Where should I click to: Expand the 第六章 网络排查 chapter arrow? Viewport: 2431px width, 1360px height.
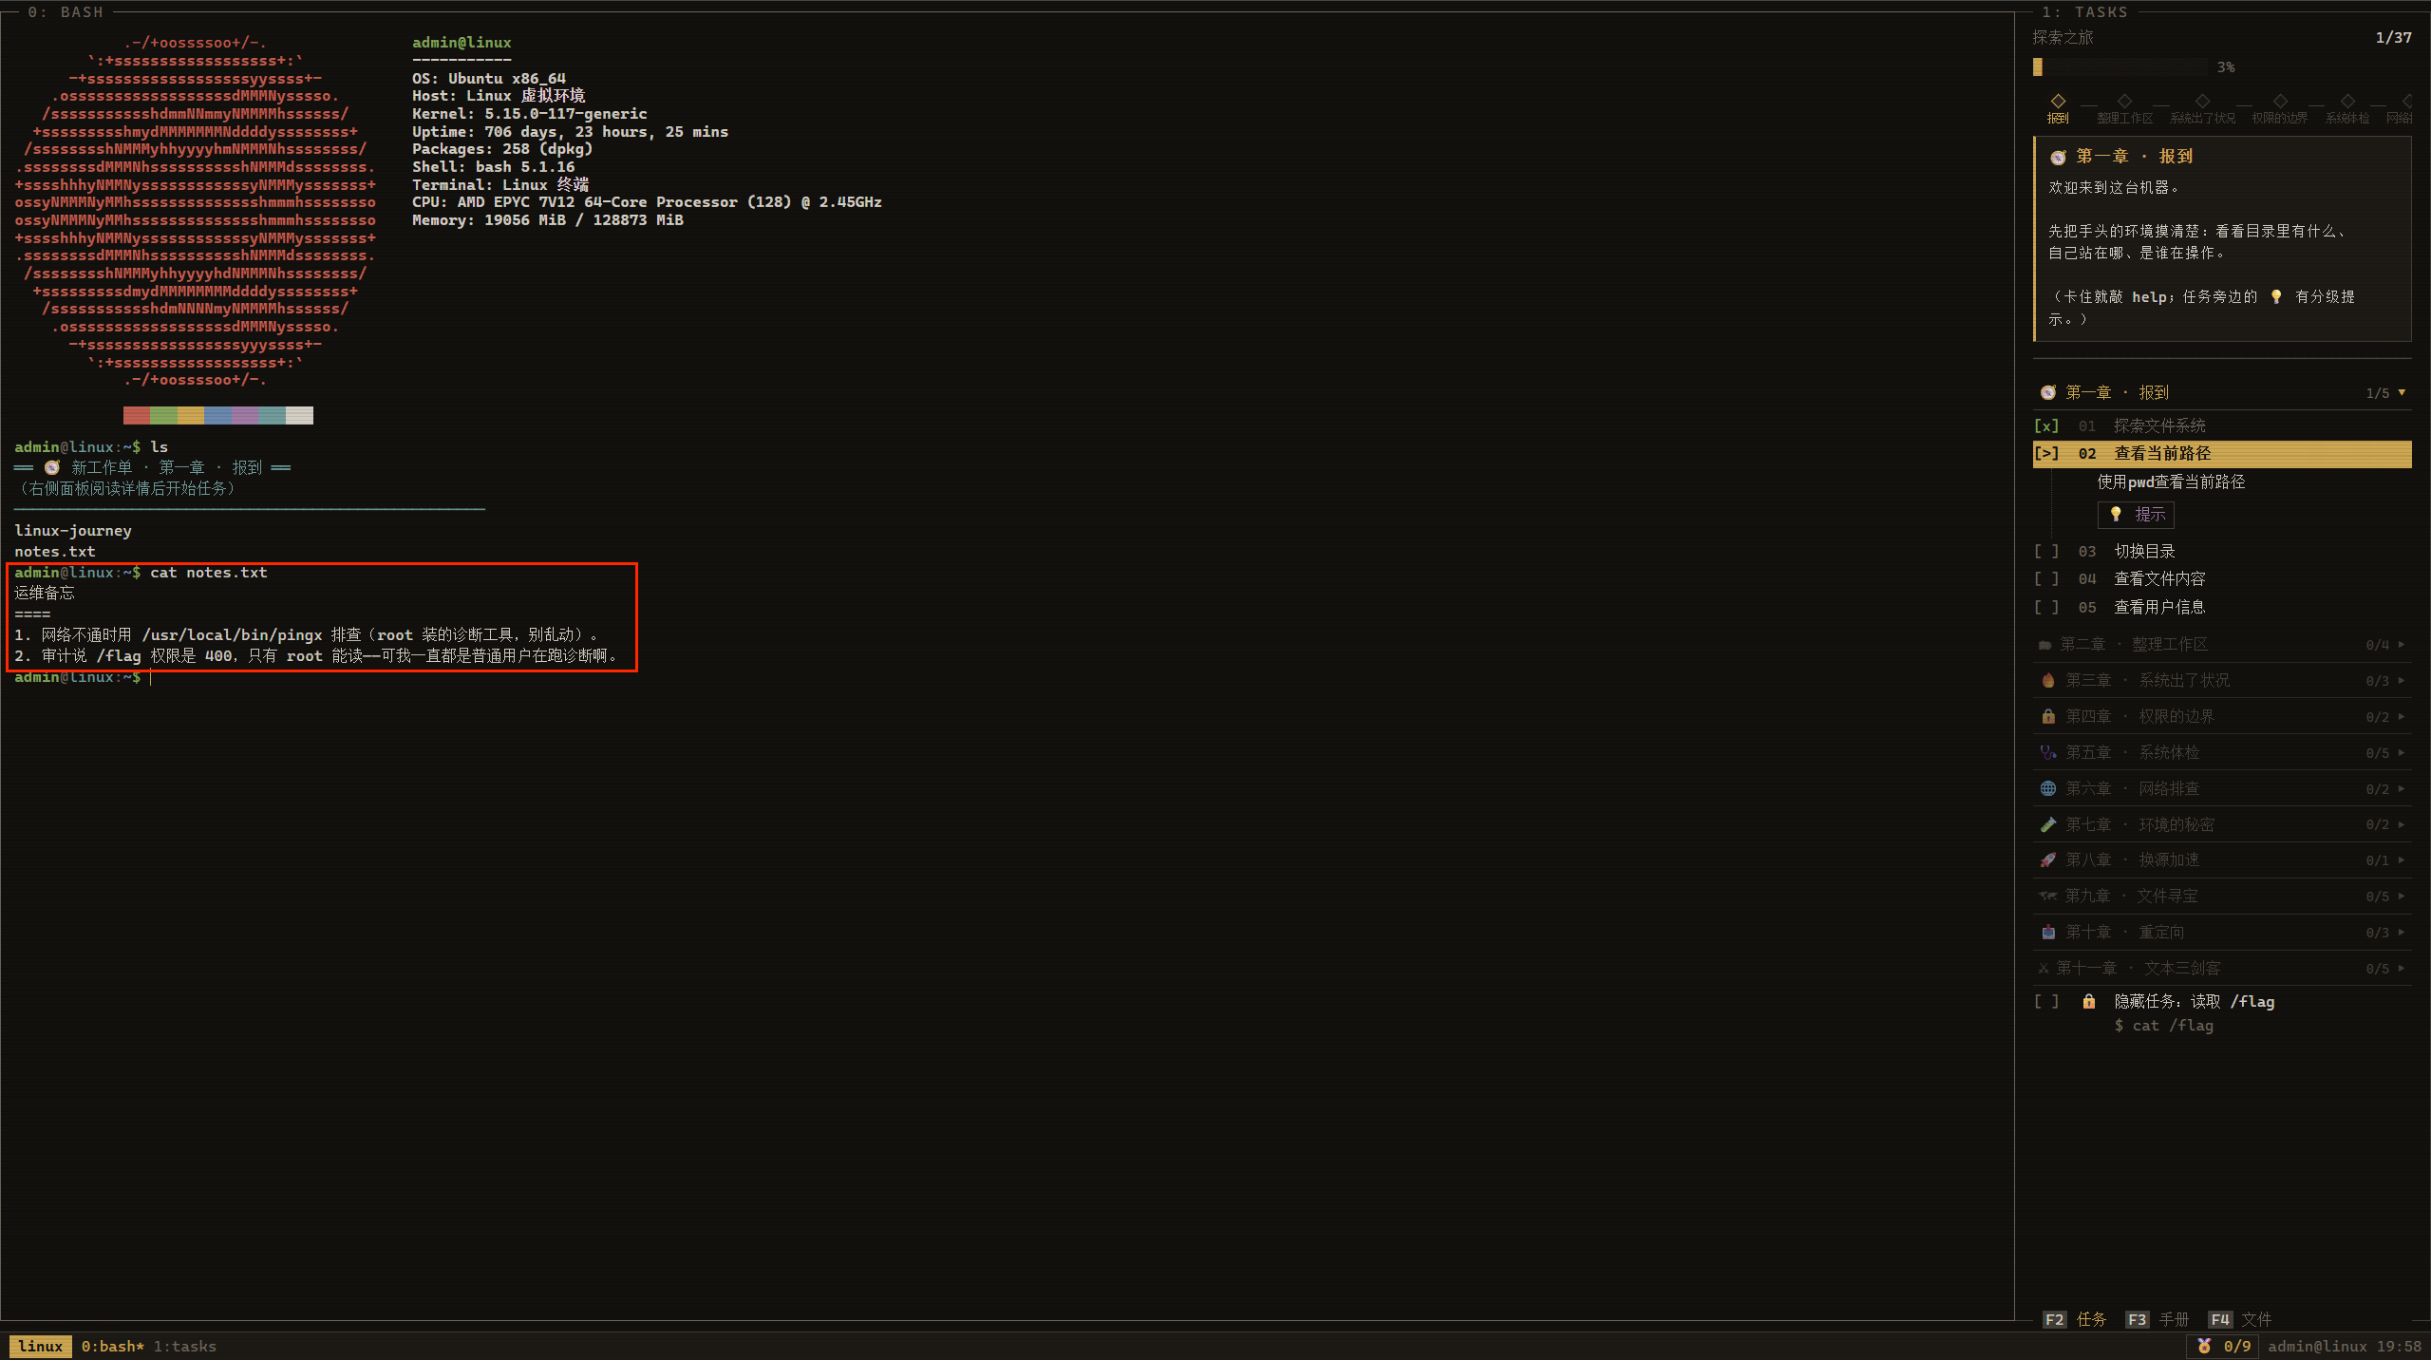2402,789
